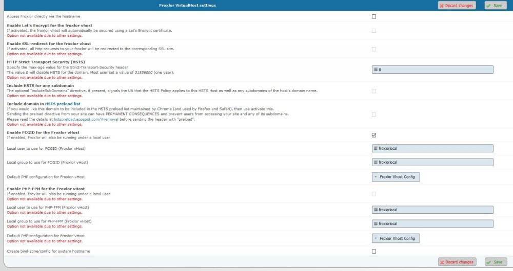Click the checkmark icon on the top Save button
513x271 pixels.
pyautogui.click(x=488, y=5)
